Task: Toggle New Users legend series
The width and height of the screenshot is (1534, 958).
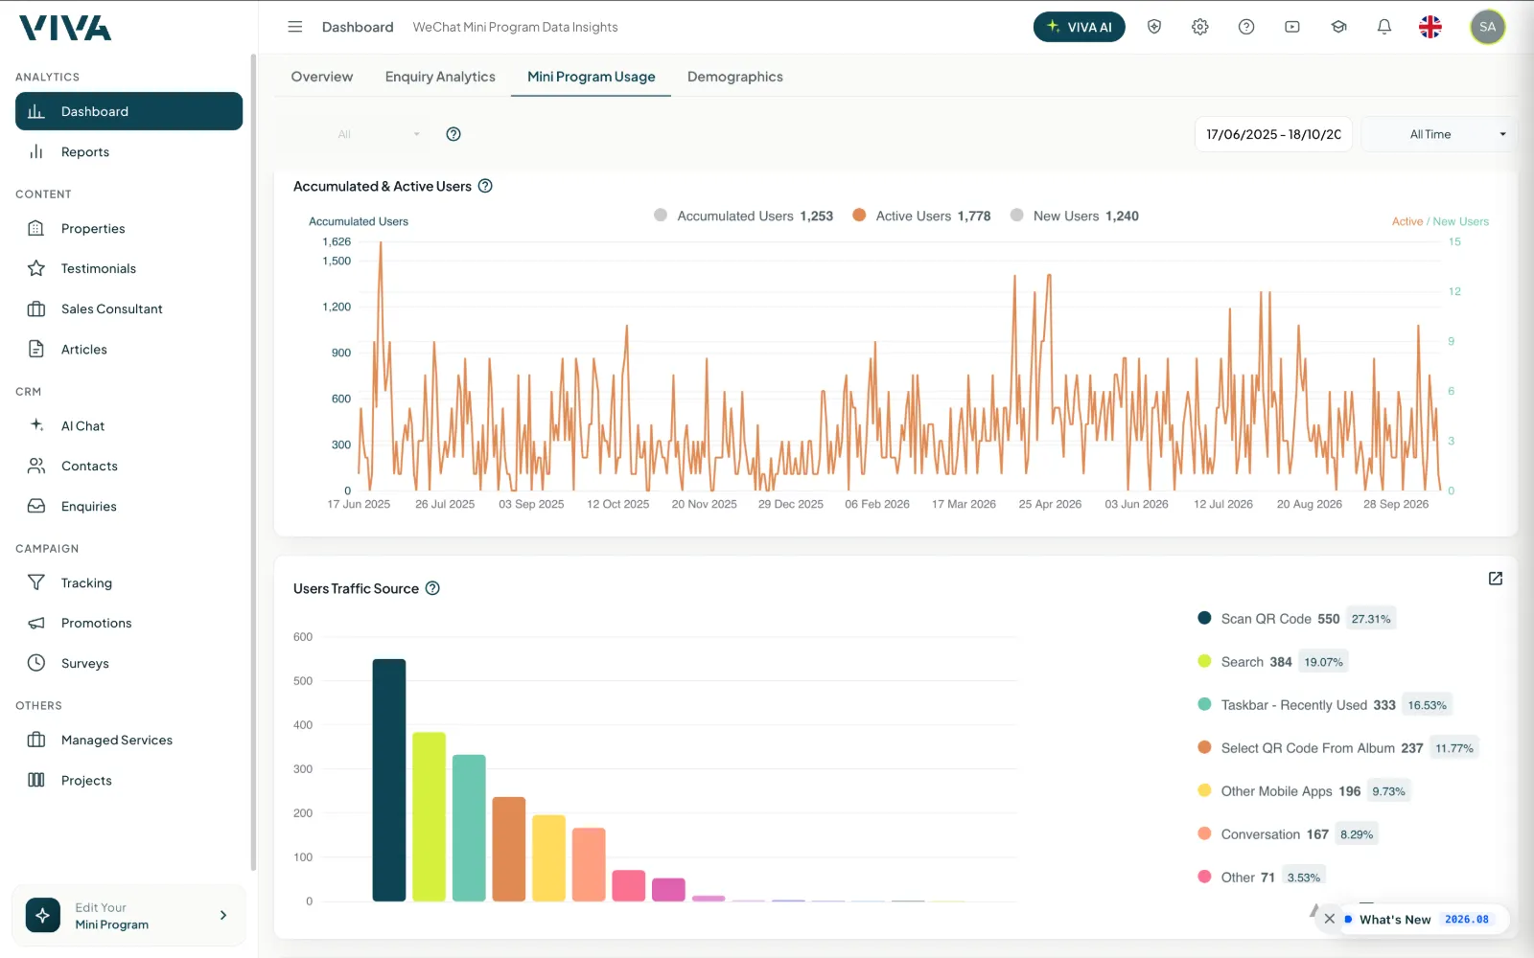Action: [x=1074, y=216]
